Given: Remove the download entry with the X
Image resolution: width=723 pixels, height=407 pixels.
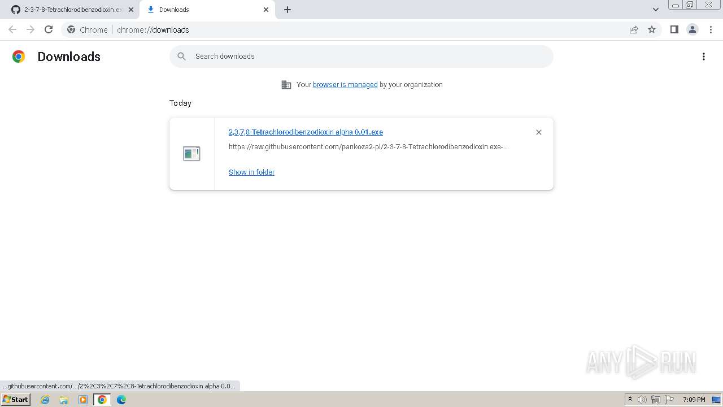Looking at the screenshot, I should tap(539, 132).
